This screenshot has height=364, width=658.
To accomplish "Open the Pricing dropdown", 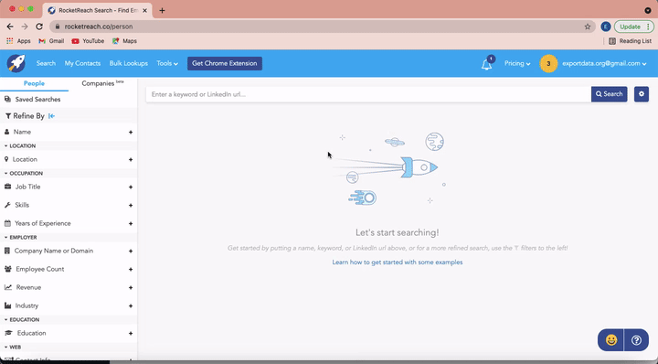I will [517, 63].
